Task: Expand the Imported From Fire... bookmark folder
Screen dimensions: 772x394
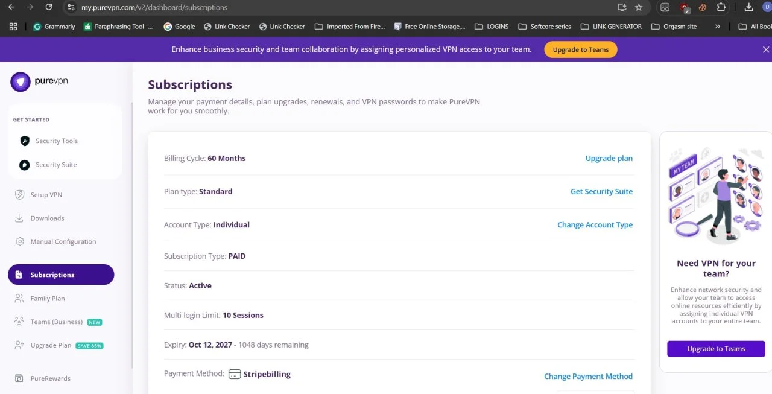Action: tap(350, 27)
